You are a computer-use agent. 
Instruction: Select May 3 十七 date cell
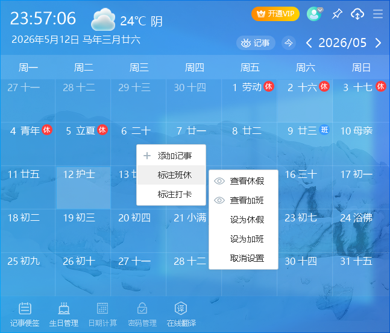(361, 101)
